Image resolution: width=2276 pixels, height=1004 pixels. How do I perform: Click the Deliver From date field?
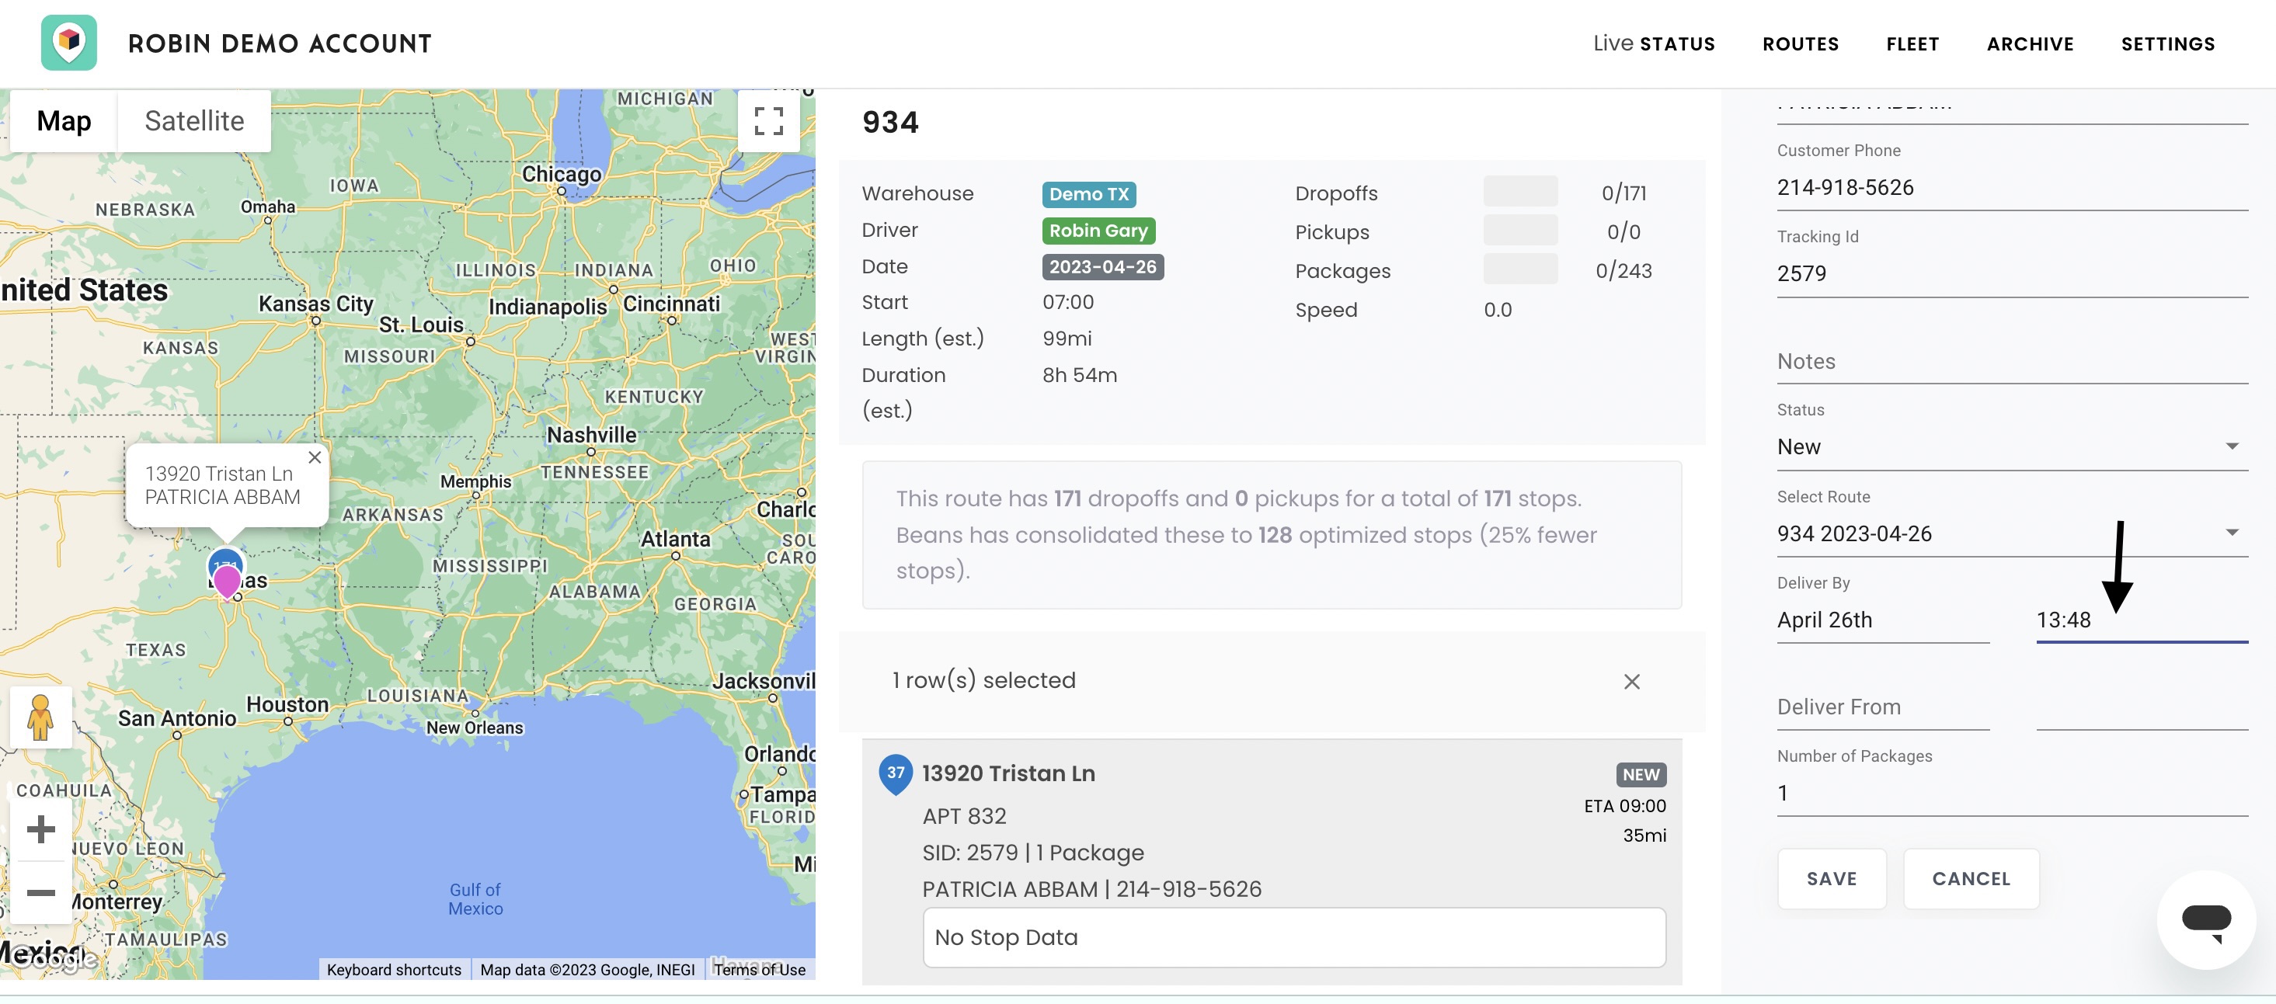coord(1883,707)
